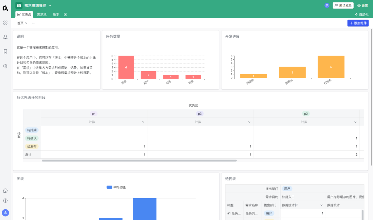This screenshot has width=373, height=220.
Task: Click the app logo in the sidebar
Action: click(x=5, y=8)
